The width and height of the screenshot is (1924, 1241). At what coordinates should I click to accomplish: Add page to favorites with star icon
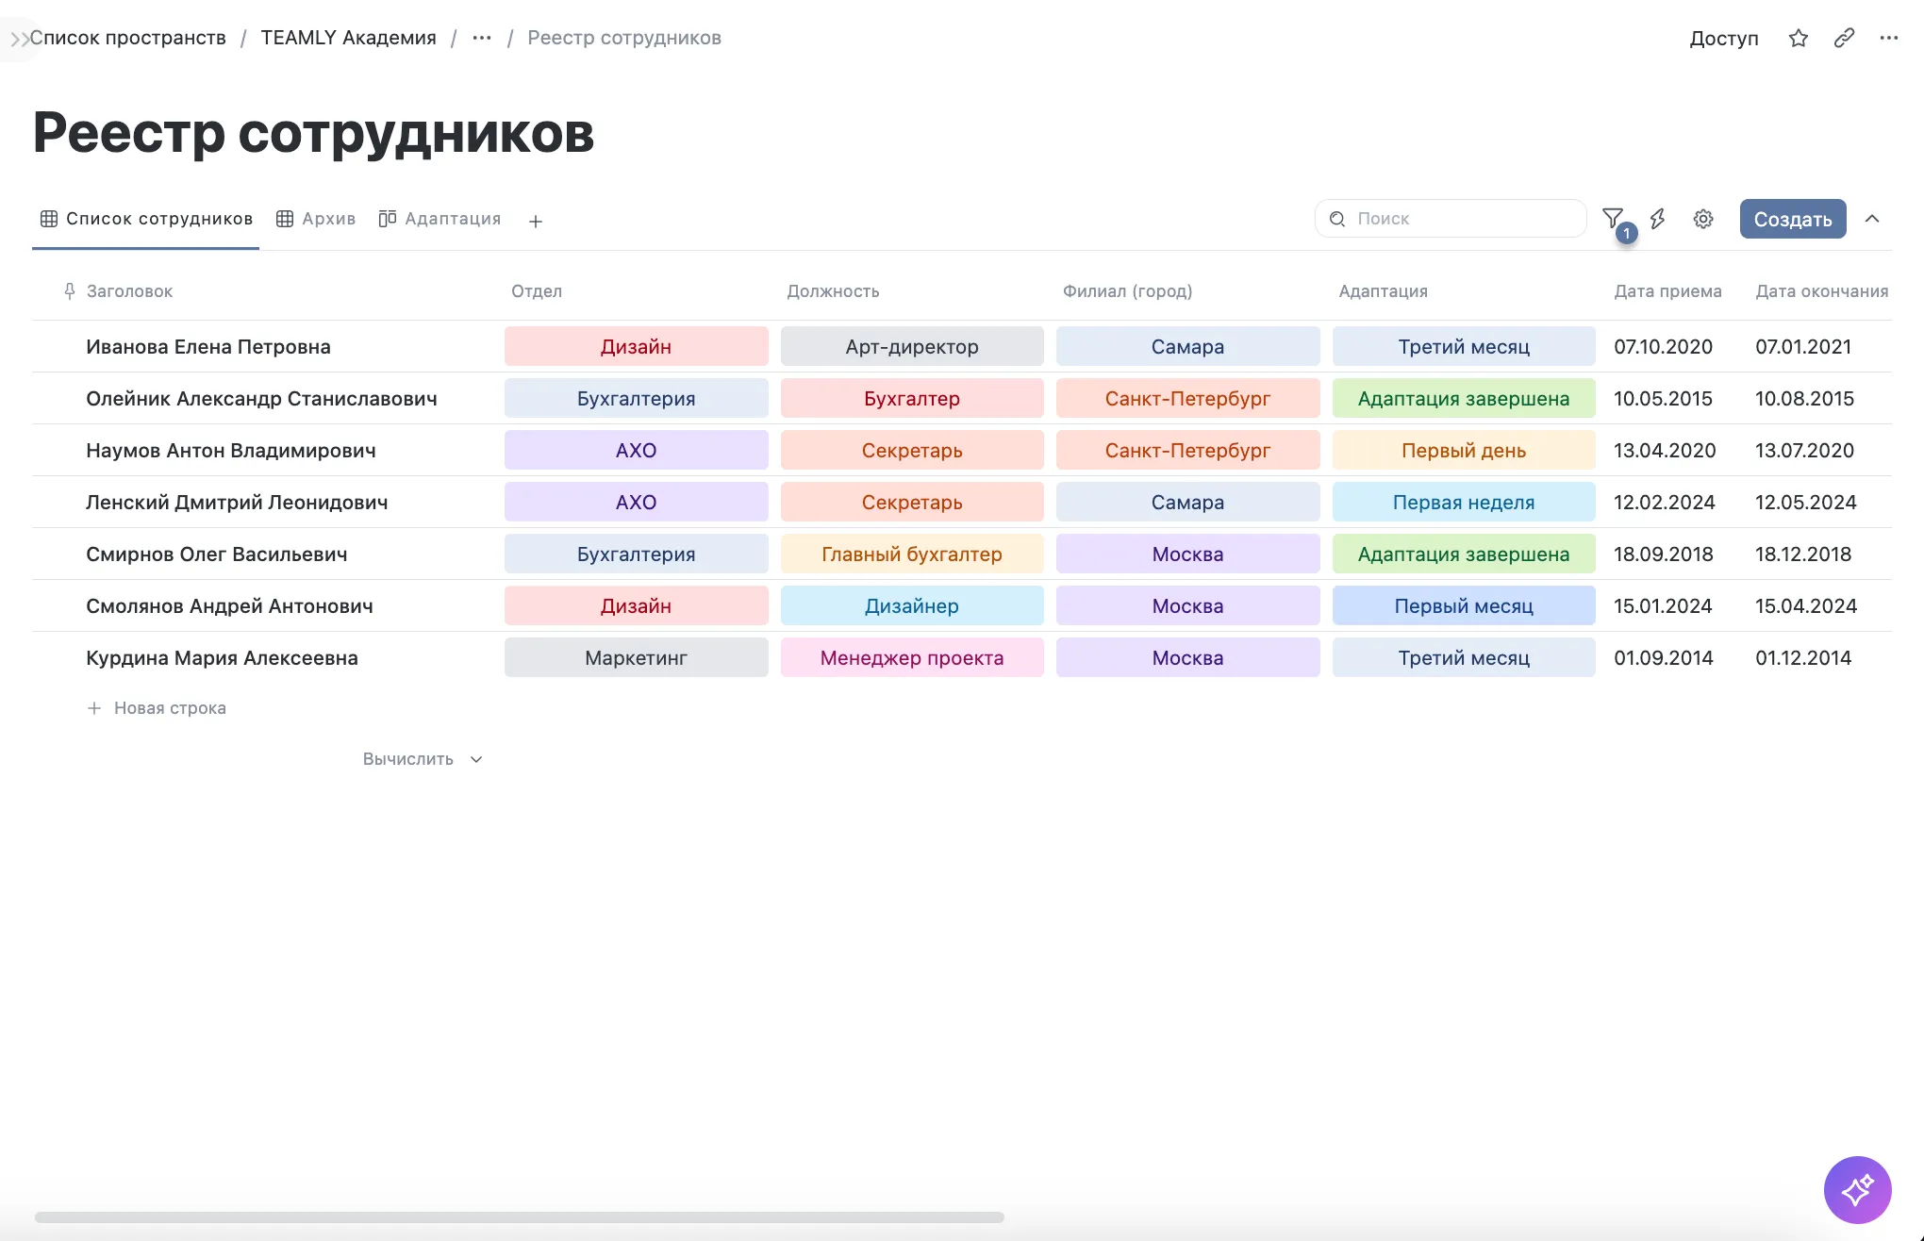point(1799,38)
